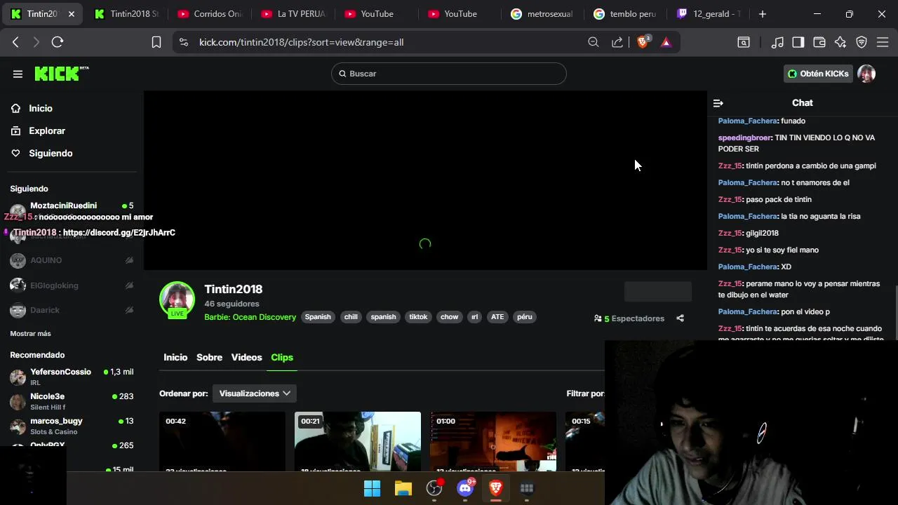
Task: Select the chow tag
Action: tap(449, 317)
